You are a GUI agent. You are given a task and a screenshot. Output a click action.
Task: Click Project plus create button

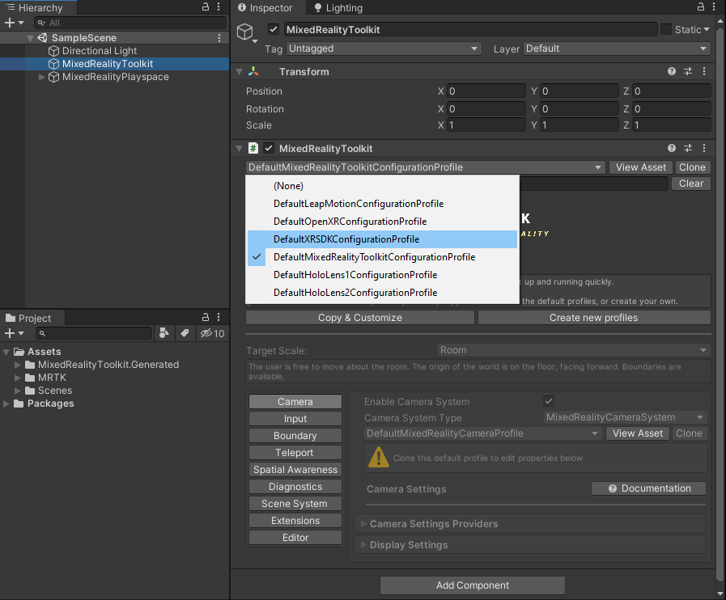pyautogui.click(x=14, y=333)
